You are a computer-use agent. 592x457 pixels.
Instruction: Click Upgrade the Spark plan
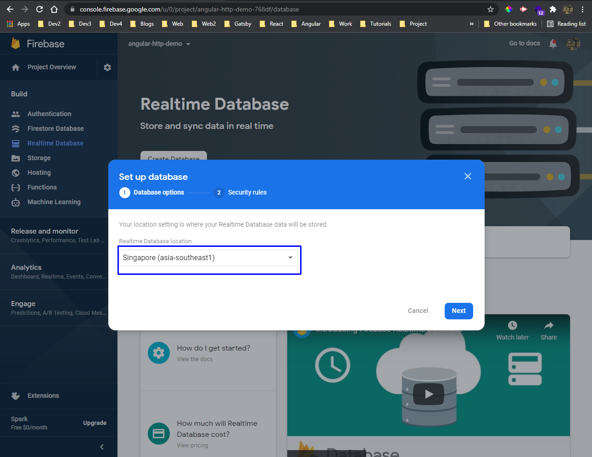pyautogui.click(x=95, y=423)
